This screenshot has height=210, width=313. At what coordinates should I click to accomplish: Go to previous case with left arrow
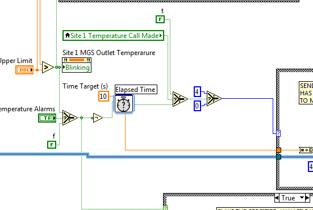(x=277, y=198)
